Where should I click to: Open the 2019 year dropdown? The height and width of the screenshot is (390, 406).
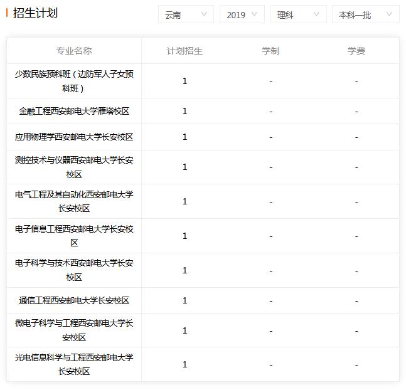click(242, 14)
